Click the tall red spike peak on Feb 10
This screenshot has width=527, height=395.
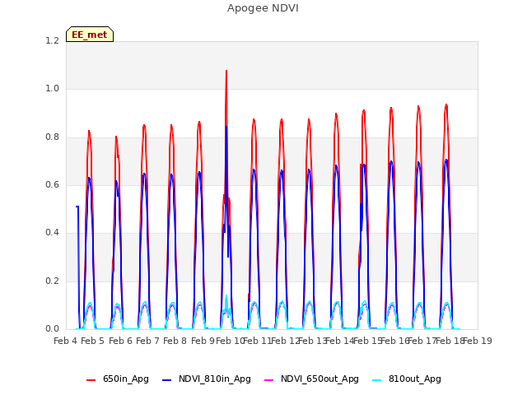click(226, 72)
